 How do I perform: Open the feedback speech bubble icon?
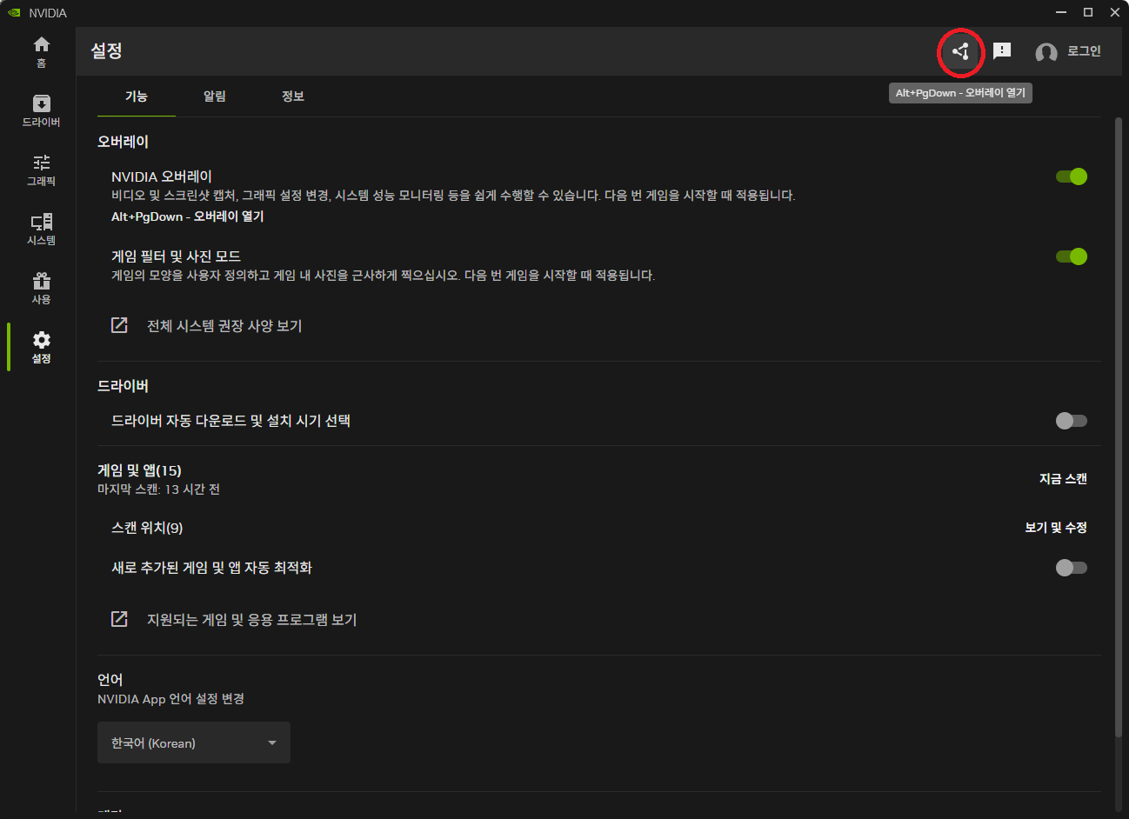click(x=1002, y=51)
